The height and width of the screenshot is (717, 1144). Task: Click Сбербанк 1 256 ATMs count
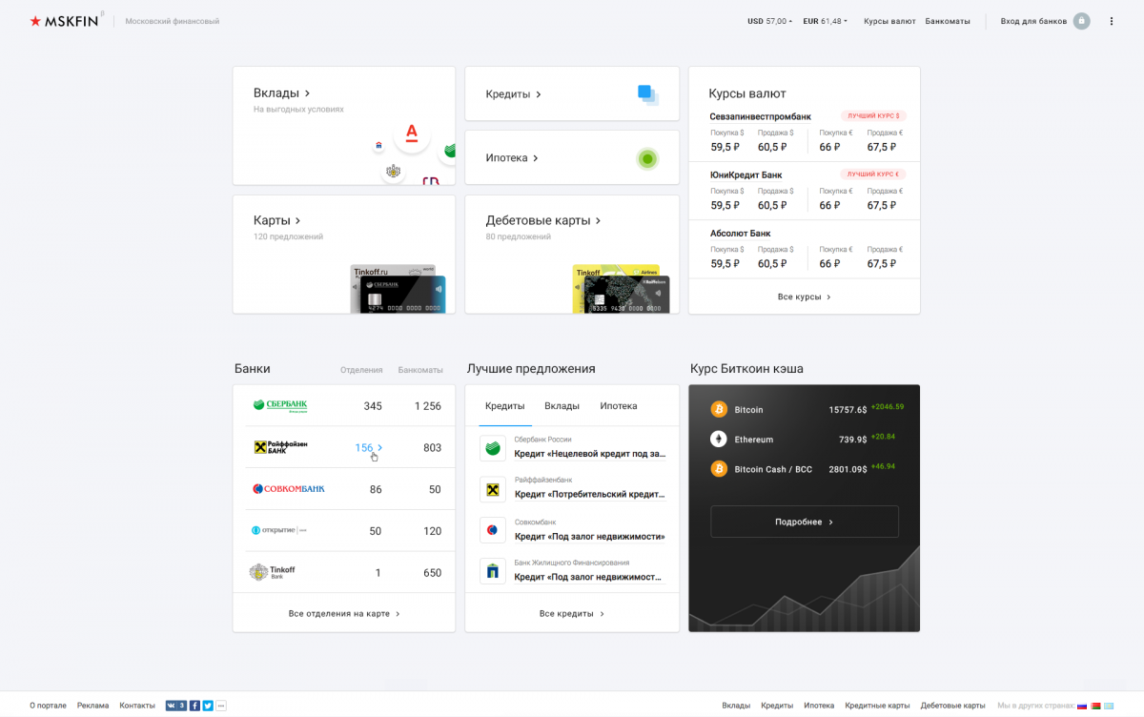point(428,406)
